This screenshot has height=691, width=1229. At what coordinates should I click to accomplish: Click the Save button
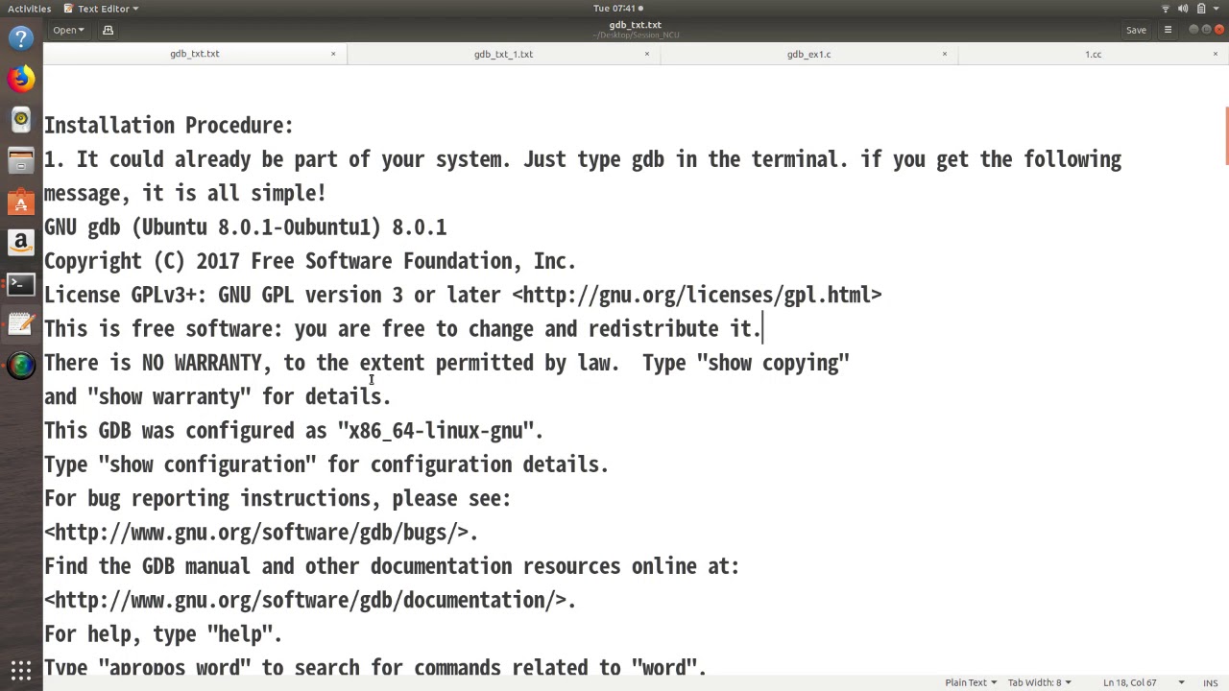pos(1136,30)
